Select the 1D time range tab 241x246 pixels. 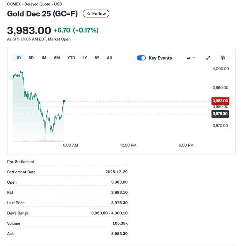[x=18, y=58]
